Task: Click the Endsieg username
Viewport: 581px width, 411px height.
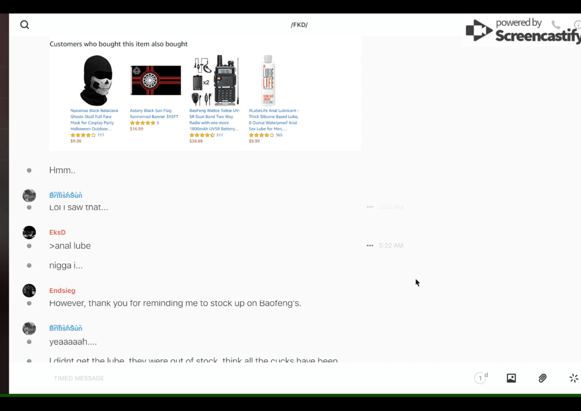Action: [62, 291]
